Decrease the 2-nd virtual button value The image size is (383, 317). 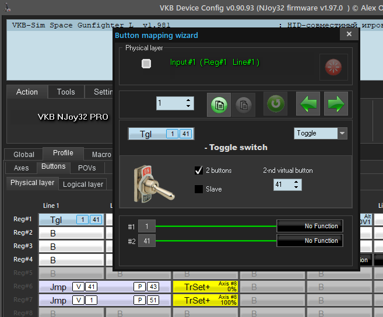(296, 187)
